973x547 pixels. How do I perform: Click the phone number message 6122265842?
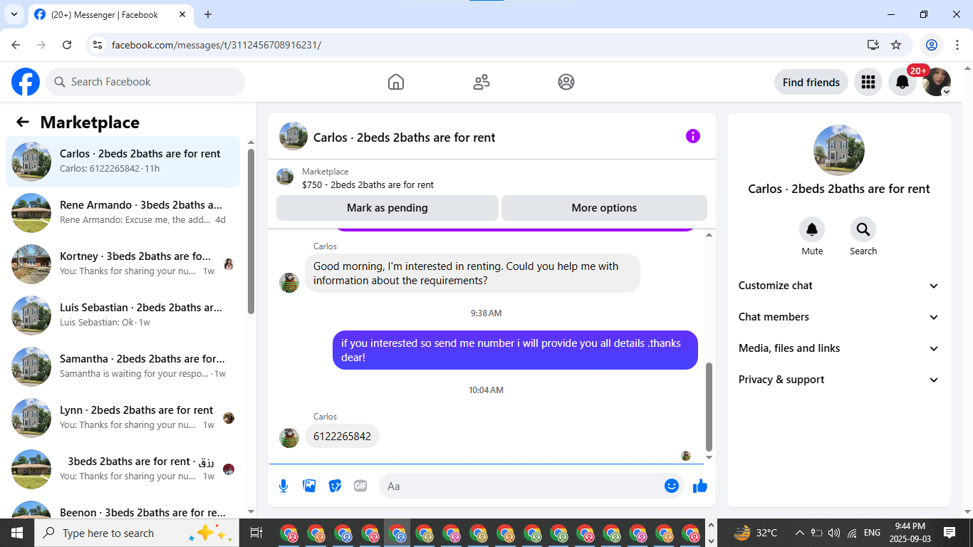coord(342,437)
